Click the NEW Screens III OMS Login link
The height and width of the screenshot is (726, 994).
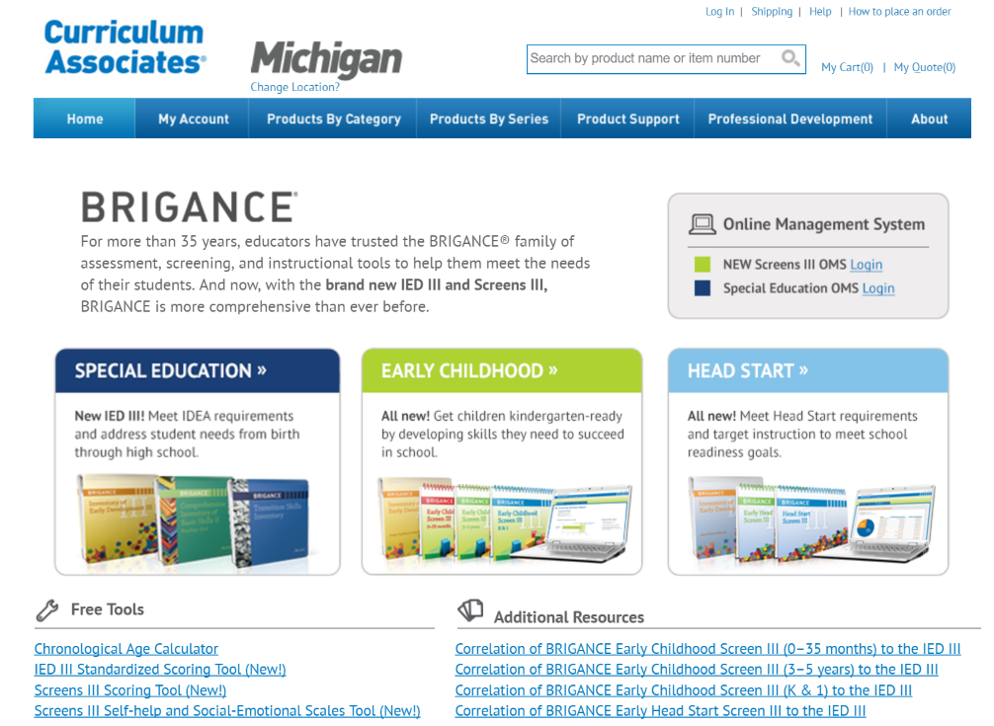click(x=866, y=265)
